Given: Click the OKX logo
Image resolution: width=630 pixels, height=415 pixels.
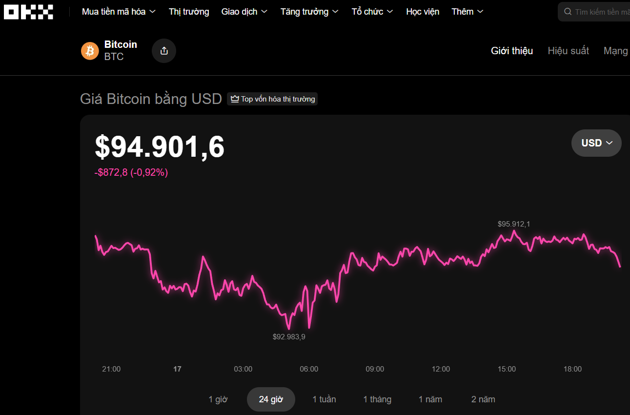Looking at the screenshot, I should tap(28, 12).
